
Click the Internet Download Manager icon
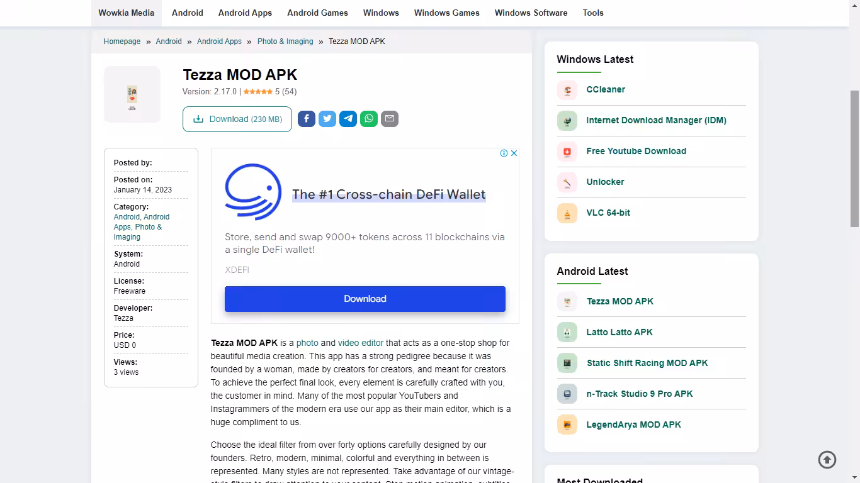[x=567, y=121]
